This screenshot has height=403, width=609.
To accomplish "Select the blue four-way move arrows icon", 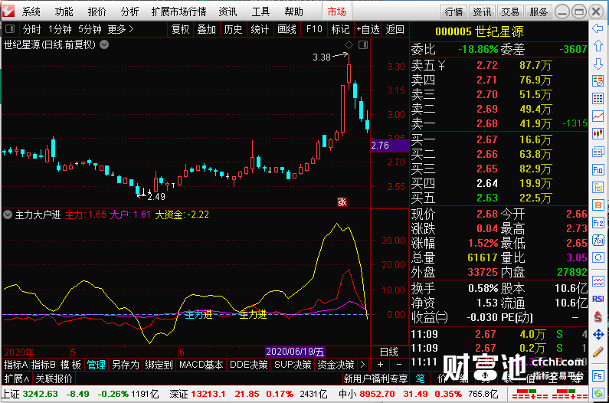I will 598,334.
